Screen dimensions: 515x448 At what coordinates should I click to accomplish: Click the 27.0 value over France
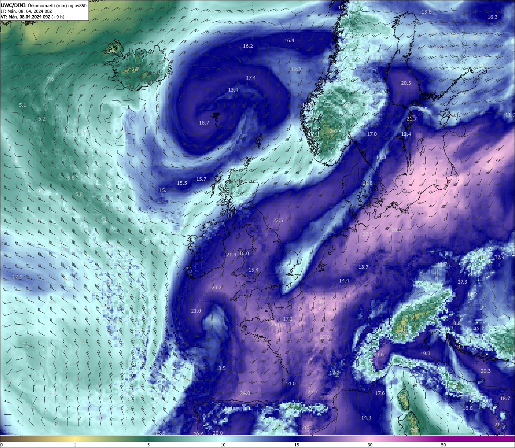click(325, 337)
